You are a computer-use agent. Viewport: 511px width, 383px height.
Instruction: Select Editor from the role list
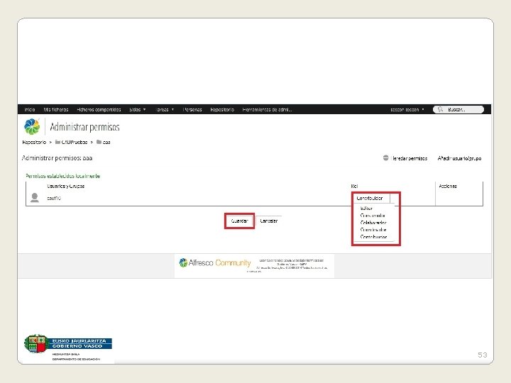coord(366,208)
